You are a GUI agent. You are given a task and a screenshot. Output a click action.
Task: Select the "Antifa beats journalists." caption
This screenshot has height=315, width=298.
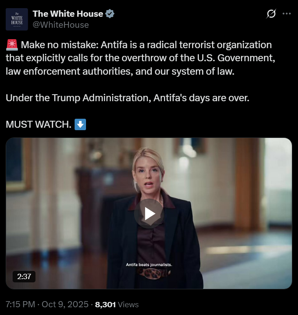(x=149, y=264)
